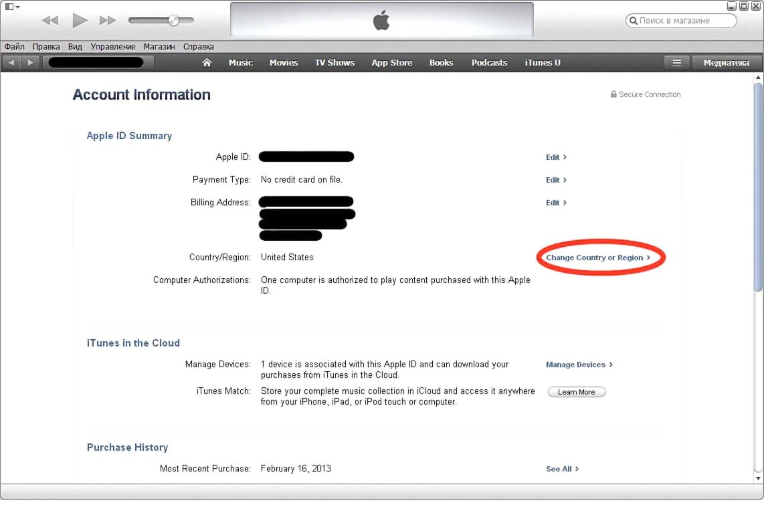The image size is (764, 507).
Task: Click Edit next to Billing Address
Action: [556, 203]
